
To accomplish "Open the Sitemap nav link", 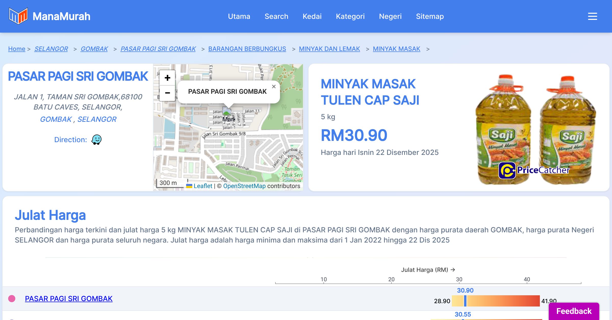I will 430,16.
